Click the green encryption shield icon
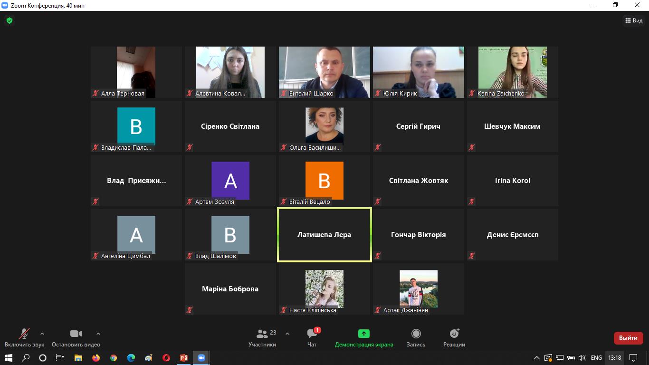 tap(9, 20)
